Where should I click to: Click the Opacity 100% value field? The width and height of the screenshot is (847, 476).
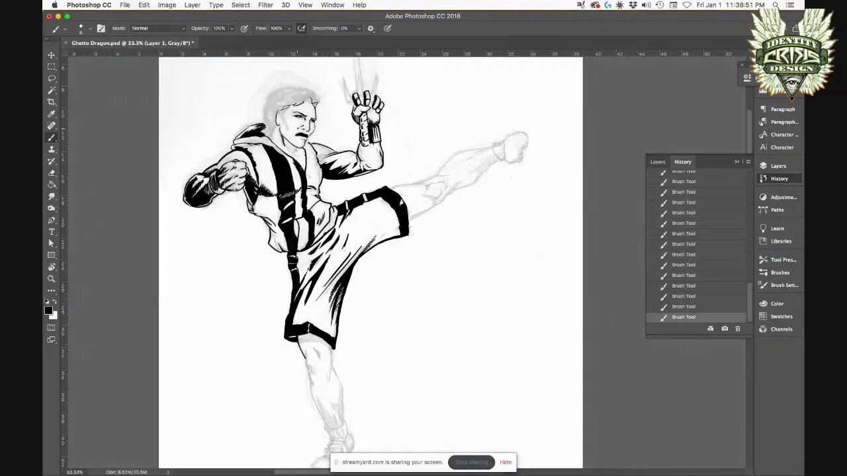[x=220, y=28]
